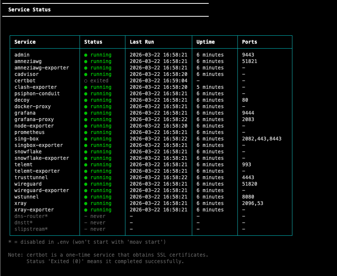Select the 'trusttunnel' service name
337x276 pixels.
(31, 177)
